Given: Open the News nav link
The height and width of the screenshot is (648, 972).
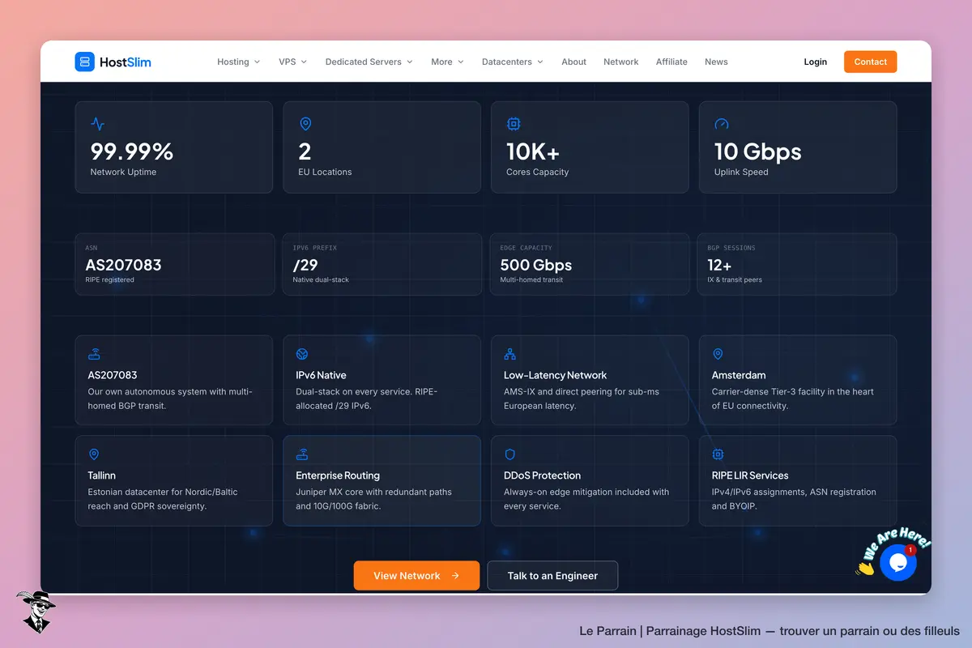Looking at the screenshot, I should tap(716, 62).
